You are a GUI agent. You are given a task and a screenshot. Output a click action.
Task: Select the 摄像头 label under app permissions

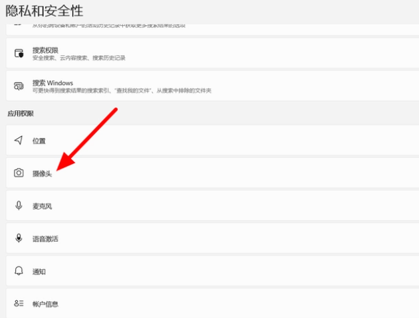43,173
